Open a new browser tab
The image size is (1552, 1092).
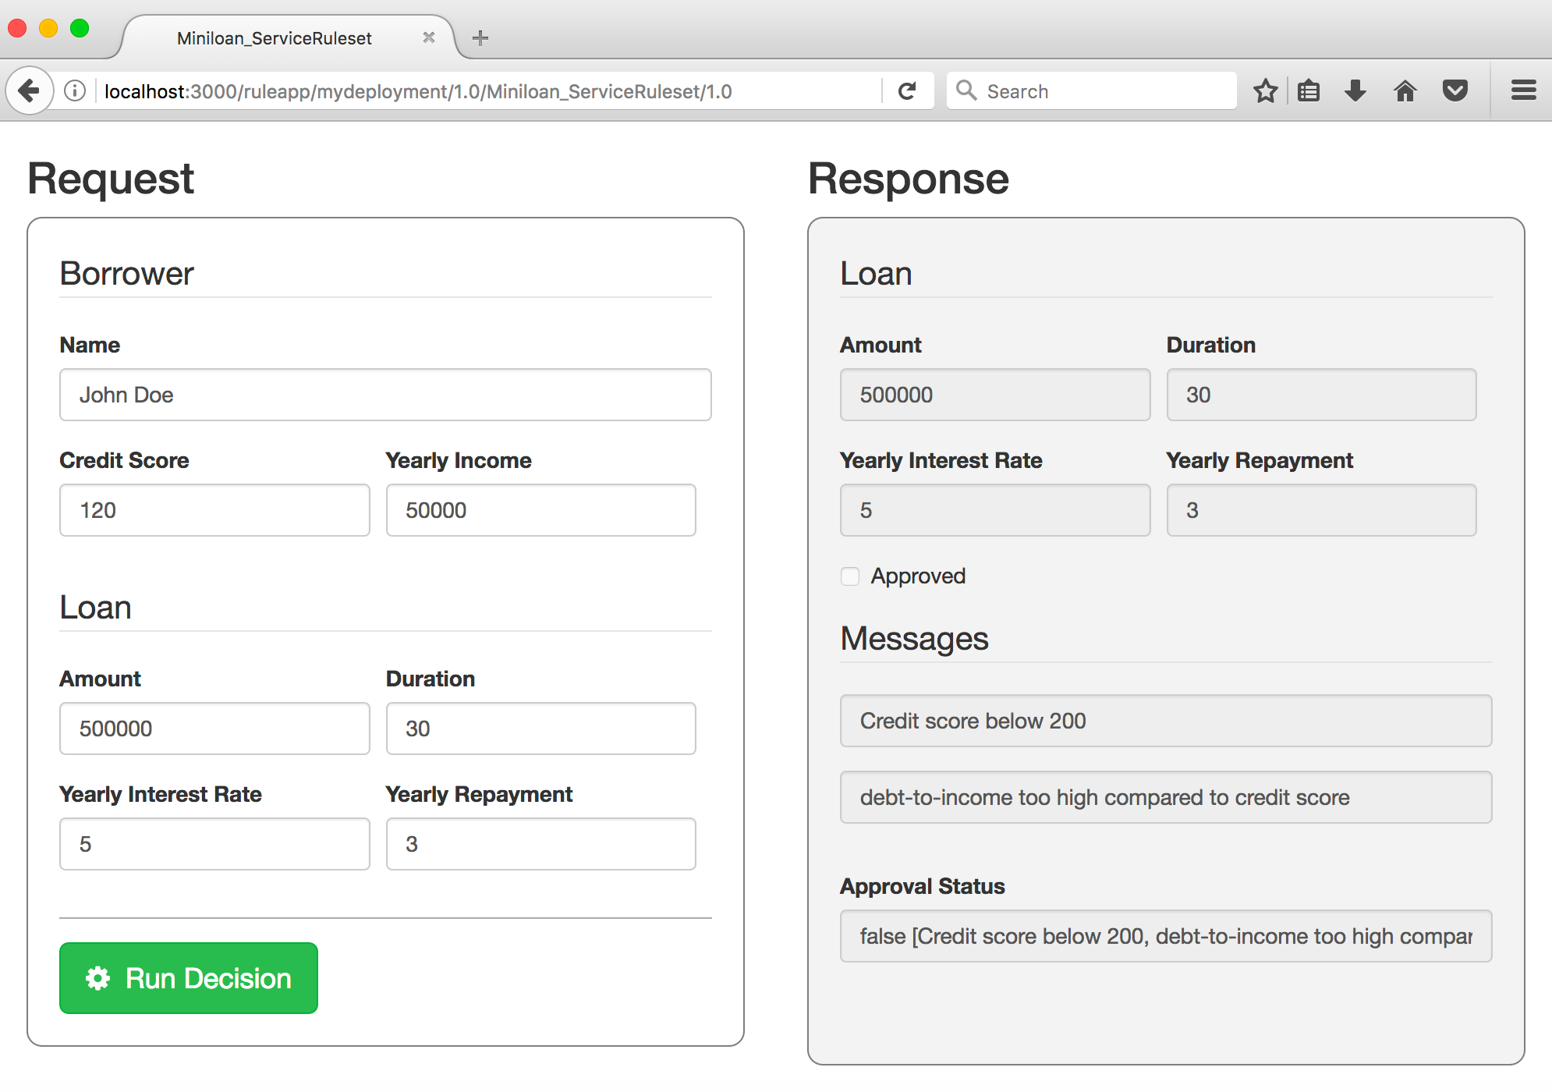click(x=480, y=37)
